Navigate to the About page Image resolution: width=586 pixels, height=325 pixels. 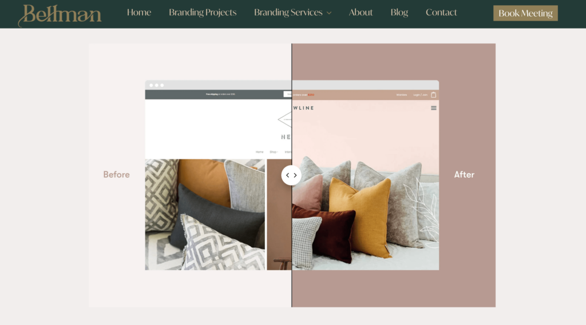pos(361,13)
